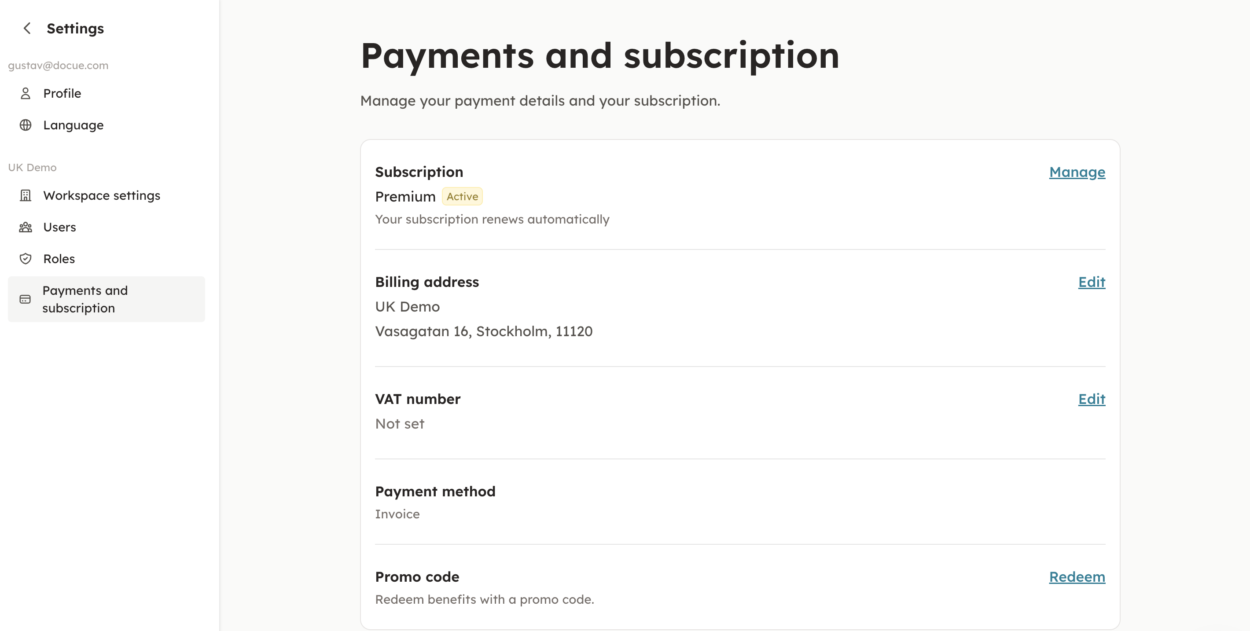1250x631 pixels.
Task: Click the back arrow next to Settings
Action: click(27, 29)
